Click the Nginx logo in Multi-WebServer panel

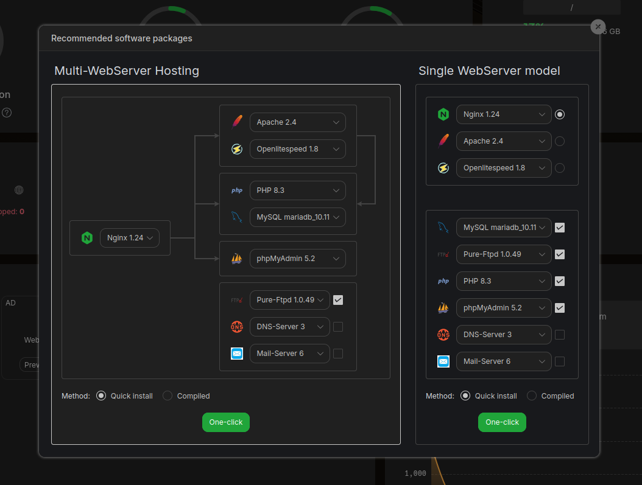point(87,238)
